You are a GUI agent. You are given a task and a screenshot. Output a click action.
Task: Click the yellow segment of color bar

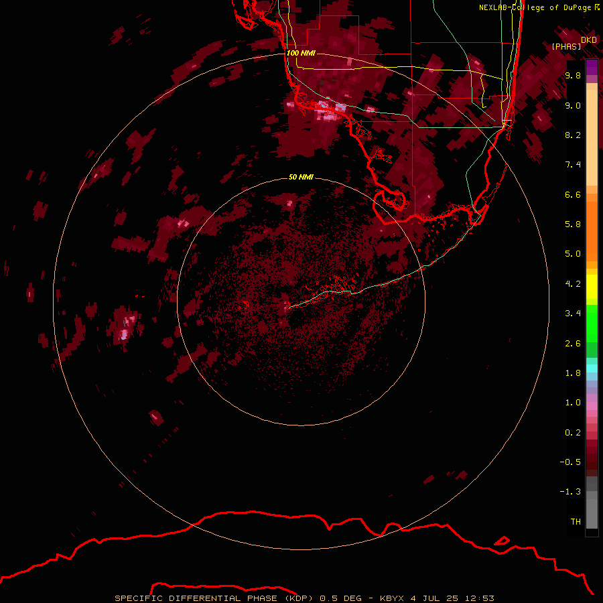coord(592,287)
